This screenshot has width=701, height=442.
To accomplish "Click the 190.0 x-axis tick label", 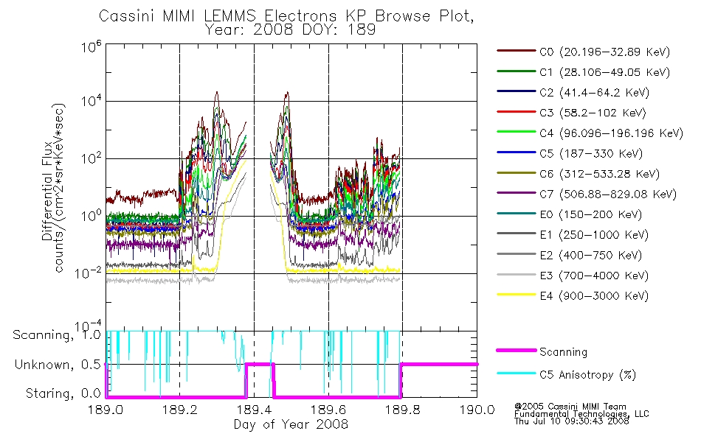I will (477, 410).
